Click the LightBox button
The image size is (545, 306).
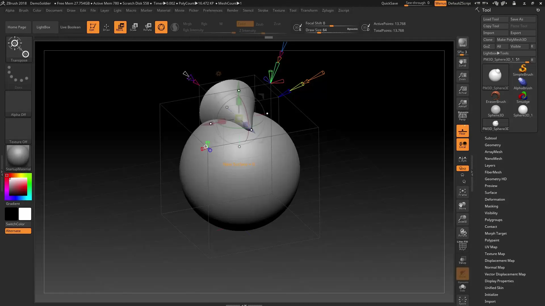coord(43,27)
